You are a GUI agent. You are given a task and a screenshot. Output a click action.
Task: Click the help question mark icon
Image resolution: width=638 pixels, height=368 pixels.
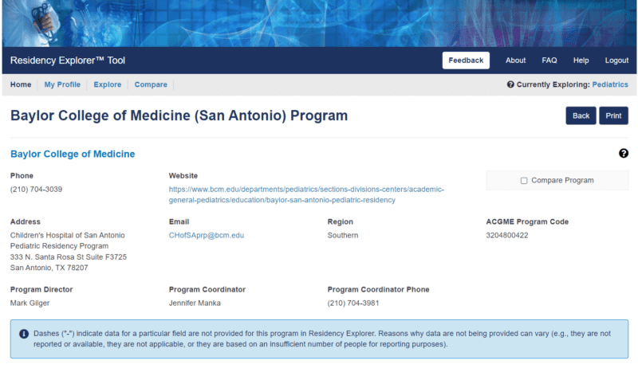click(x=624, y=154)
